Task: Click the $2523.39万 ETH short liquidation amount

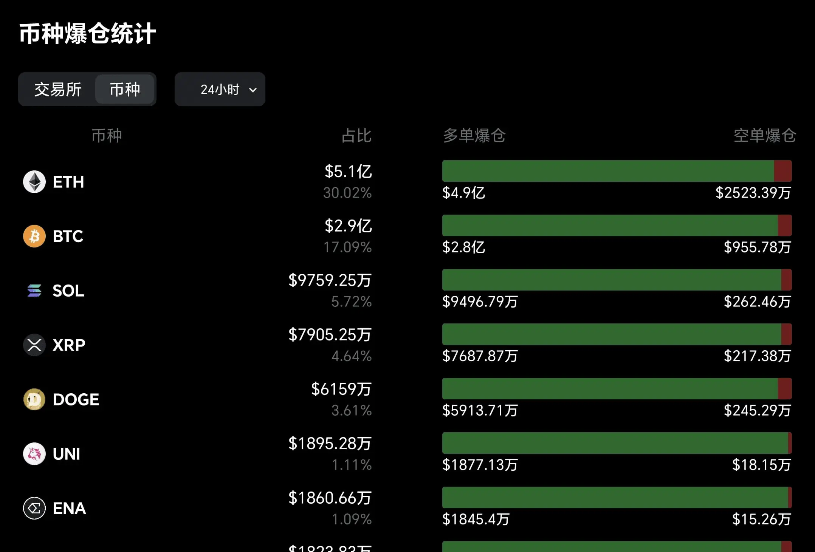Action: tap(753, 193)
